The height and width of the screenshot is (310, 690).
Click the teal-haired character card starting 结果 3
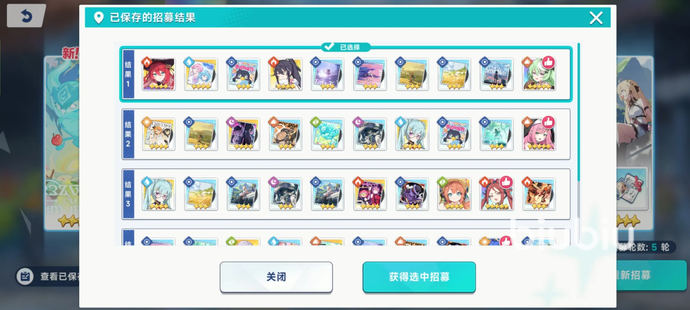(158, 194)
